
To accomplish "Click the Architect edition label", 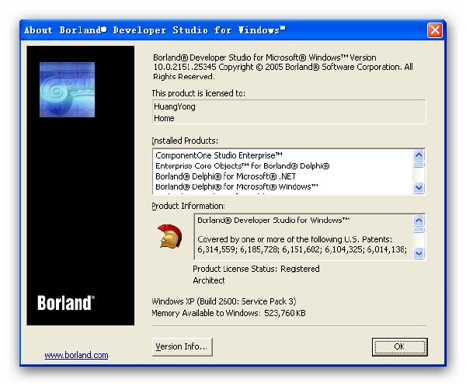I will pyautogui.click(x=209, y=280).
